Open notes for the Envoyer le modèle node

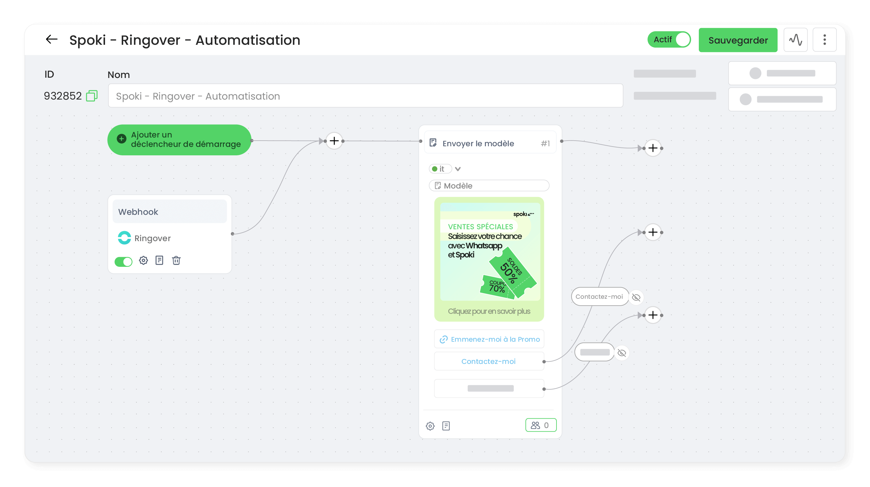point(446,426)
